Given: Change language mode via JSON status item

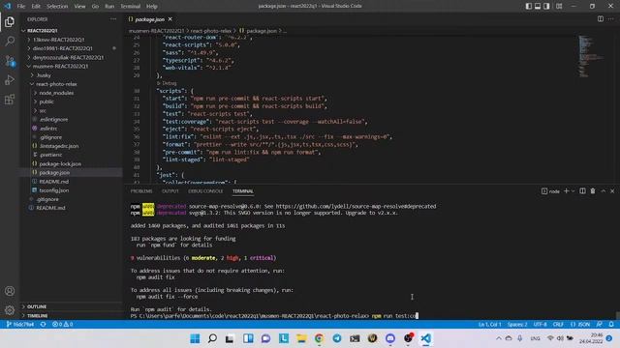Looking at the screenshot, I should [x=580, y=325].
